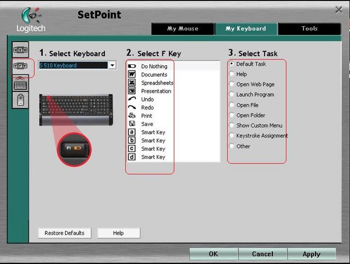Close the SetPoint window

pos(339,10)
